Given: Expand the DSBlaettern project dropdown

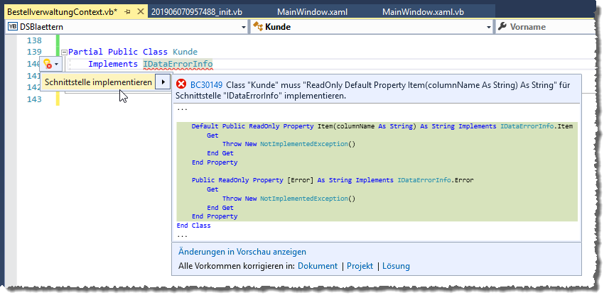Looking at the screenshot, I should 242,27.
